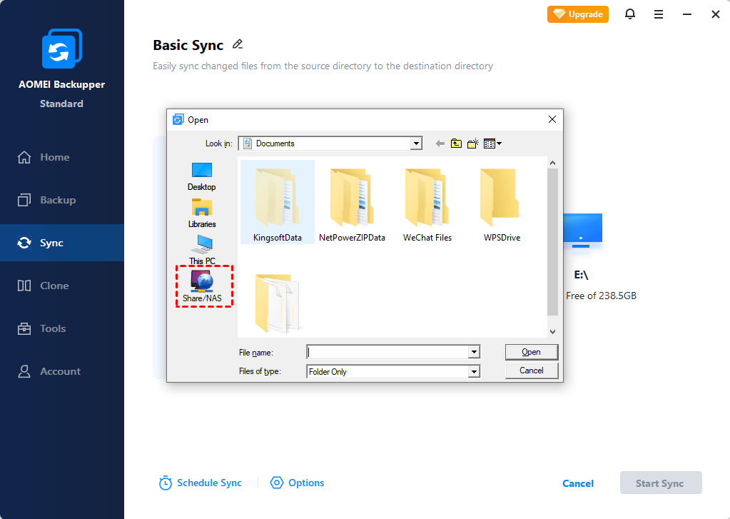Click the E:\ destination path

coord(581,275)
